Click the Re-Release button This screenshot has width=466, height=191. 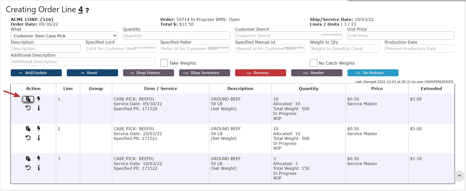[x=373, y=73]
